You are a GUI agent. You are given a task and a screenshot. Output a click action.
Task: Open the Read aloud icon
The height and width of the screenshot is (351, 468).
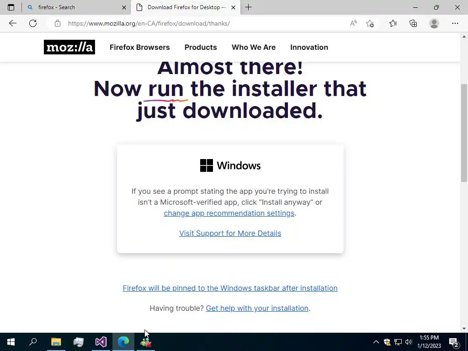click(353, 23)
